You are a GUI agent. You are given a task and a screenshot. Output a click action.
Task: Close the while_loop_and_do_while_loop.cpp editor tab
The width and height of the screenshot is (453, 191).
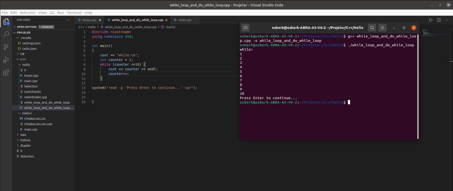[x=166, y=20]
